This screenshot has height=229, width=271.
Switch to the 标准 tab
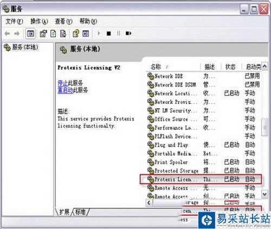[x=80, y=212]
